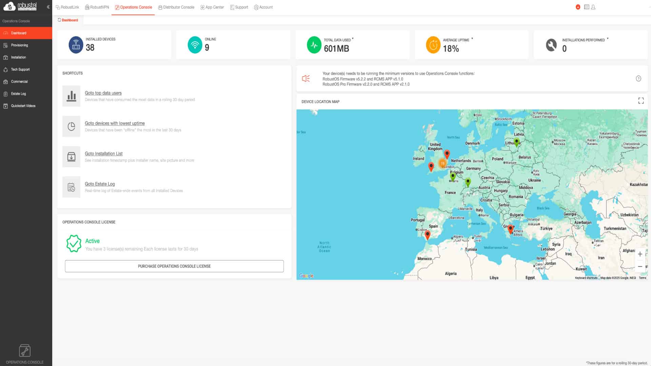Click the help question mark icon
The width and height of the screenshot is (651, 366).
tap(638, 79)
